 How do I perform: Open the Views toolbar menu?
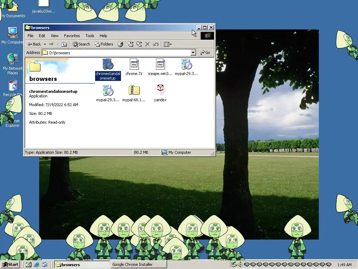167,44
